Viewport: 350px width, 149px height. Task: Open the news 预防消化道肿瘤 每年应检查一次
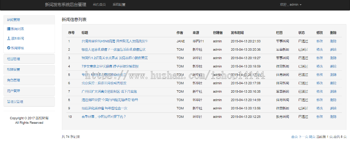(x=105, y=108)
